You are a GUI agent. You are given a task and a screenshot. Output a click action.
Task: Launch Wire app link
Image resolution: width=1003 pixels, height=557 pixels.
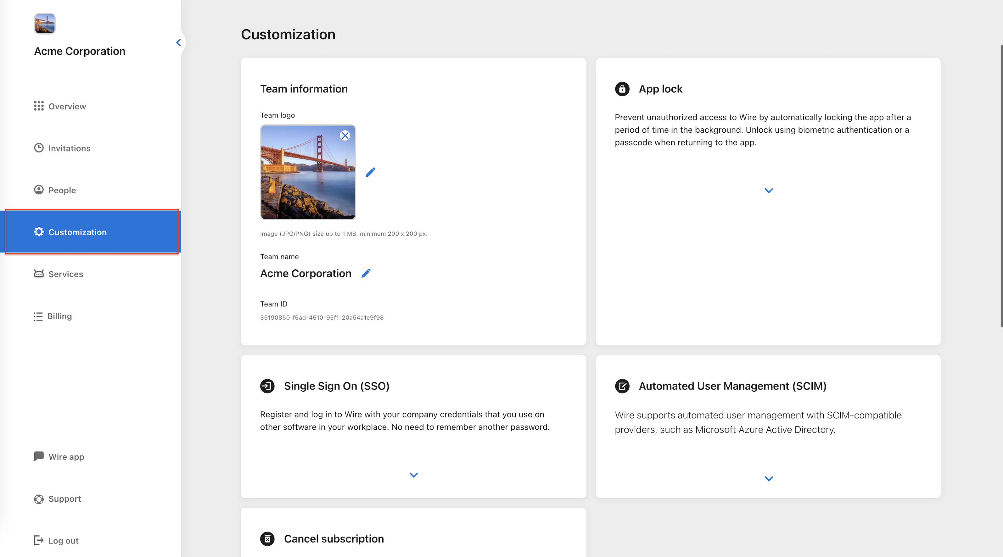click(x=66, y=457)
